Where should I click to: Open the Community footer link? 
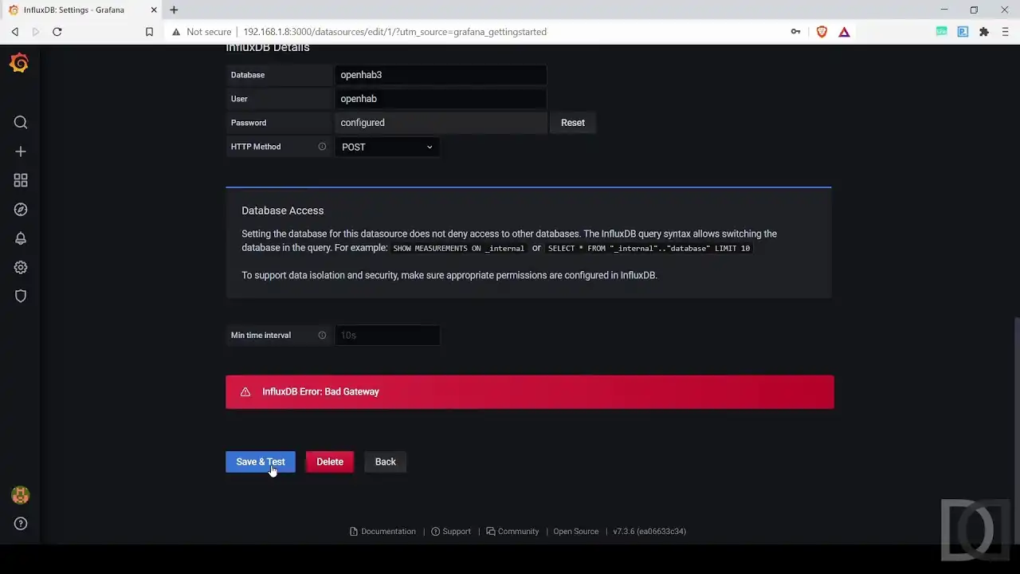pyautogui.click(x=513, y=532)
